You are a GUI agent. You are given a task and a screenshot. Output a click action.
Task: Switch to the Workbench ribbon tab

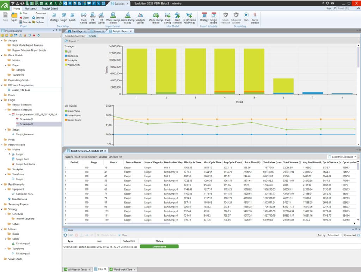pos(31,8)
